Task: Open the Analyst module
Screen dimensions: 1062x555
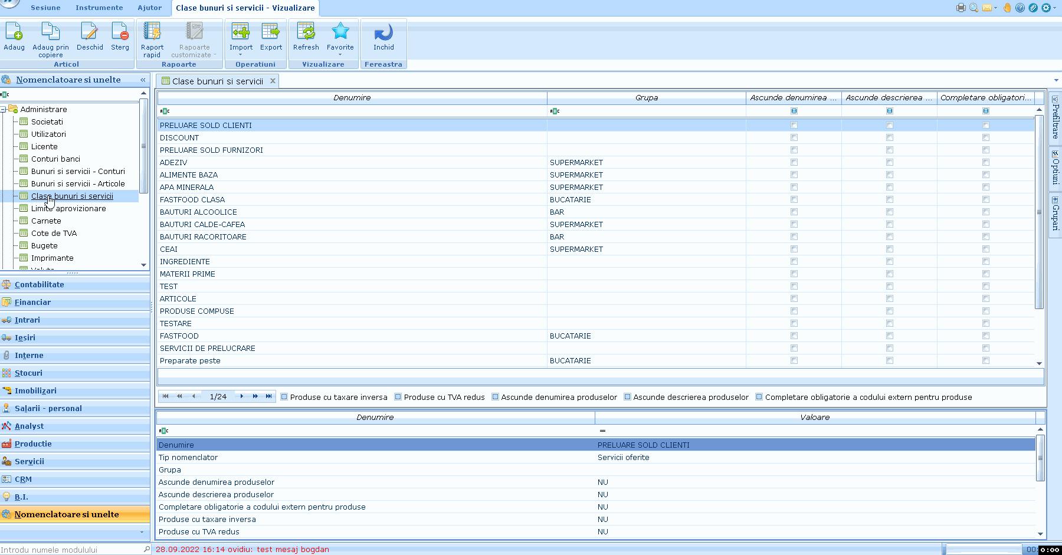Action: [75, 426]
